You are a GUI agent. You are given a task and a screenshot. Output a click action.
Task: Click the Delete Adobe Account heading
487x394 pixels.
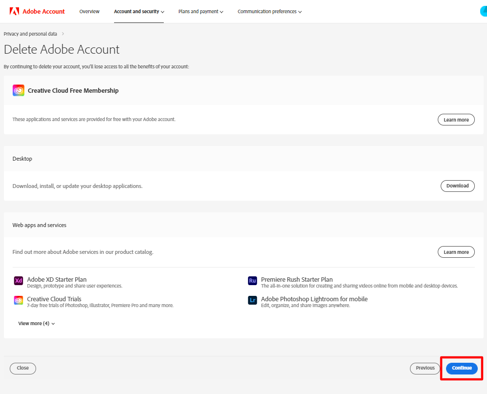click(61, 49)
